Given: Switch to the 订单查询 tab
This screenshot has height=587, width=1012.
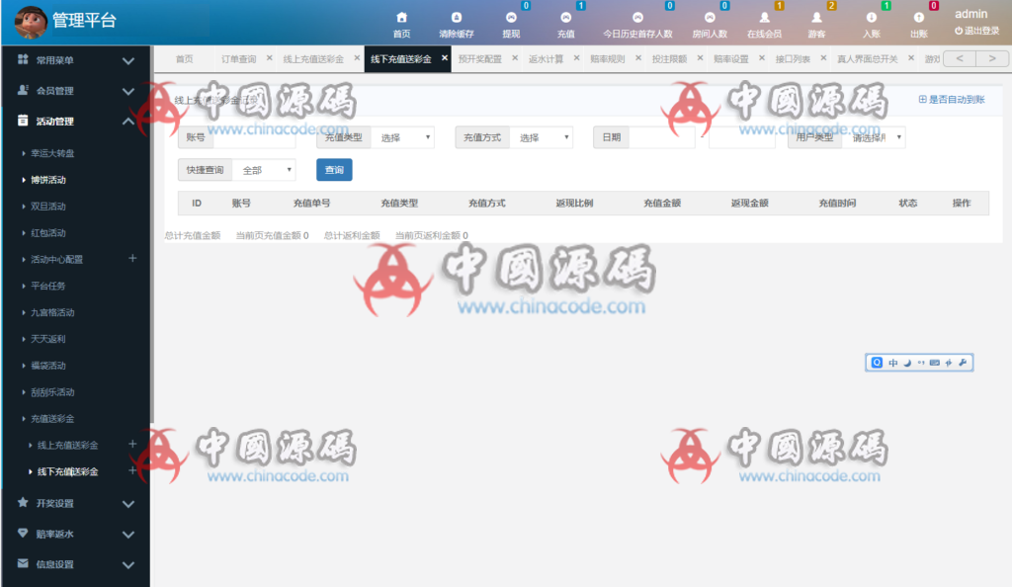Looking at the screenshot, I should [x=239, y=58].
